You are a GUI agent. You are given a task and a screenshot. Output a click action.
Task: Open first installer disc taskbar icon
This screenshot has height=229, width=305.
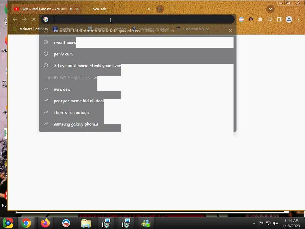point(106,223)
